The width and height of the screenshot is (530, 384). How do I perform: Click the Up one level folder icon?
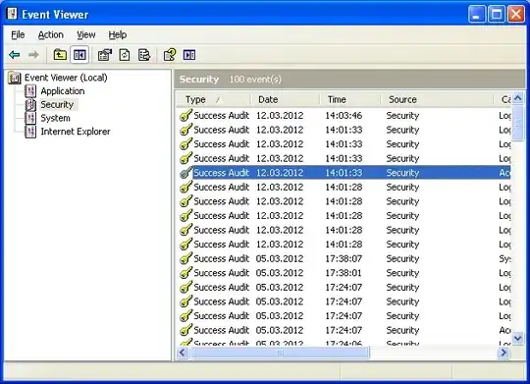click(x=60, y=54)
